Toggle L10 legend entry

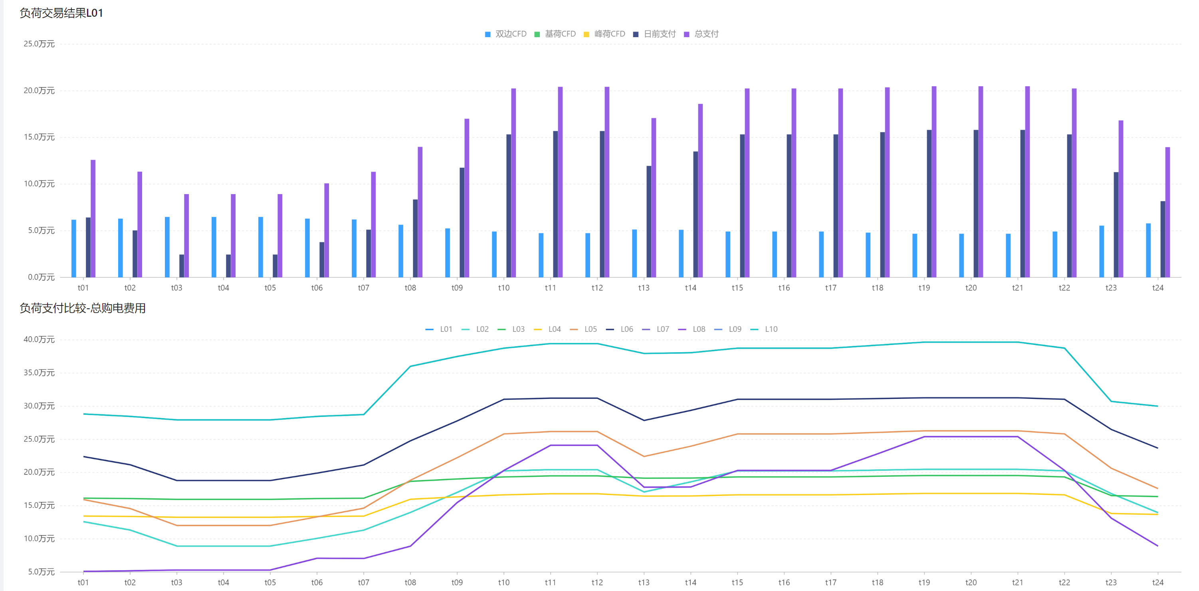[764, 329]
